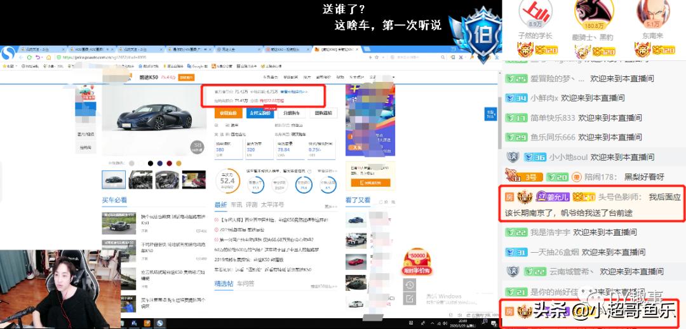Click the 52.4 overall score circle
The image size is (686, 329).
click(227, 180)
